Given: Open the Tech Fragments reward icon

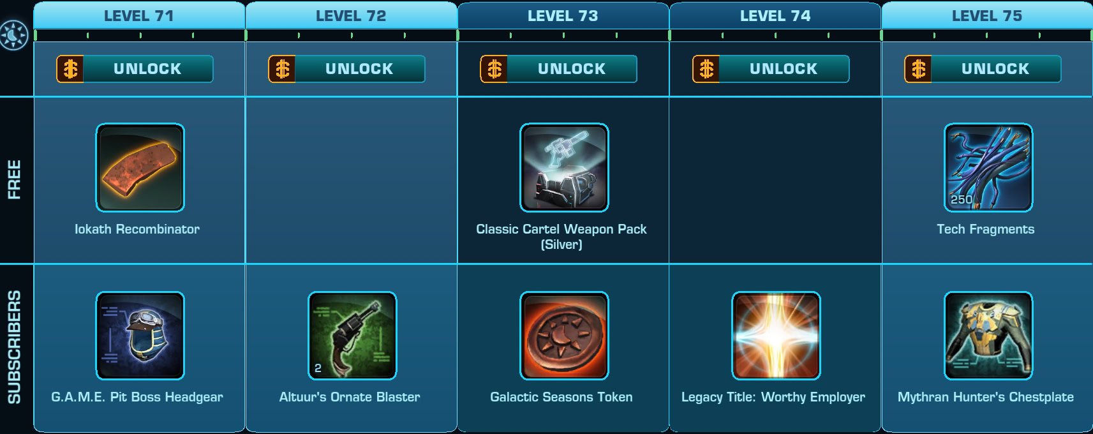Looking at the screenshot, I should [988, 168].
